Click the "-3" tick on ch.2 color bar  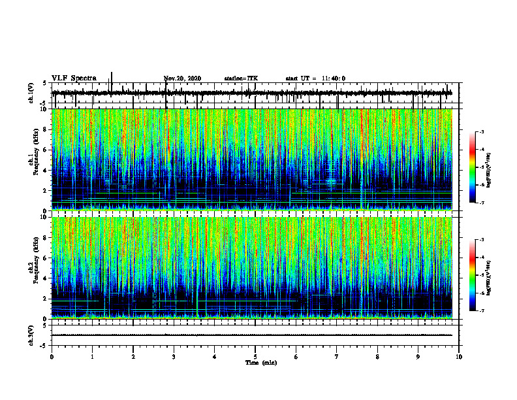(482, 240)
